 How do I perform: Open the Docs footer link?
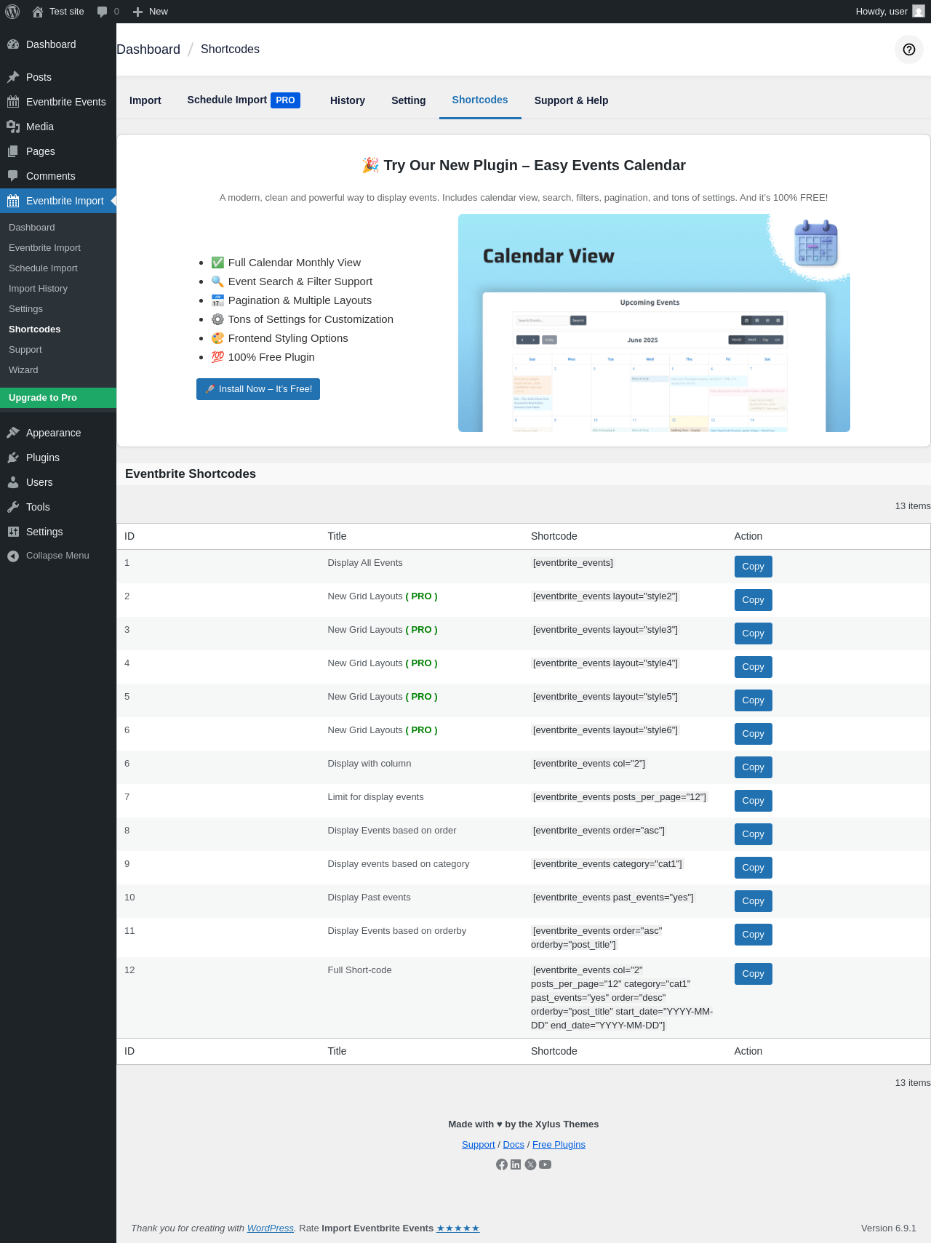tap(514, 1145)
